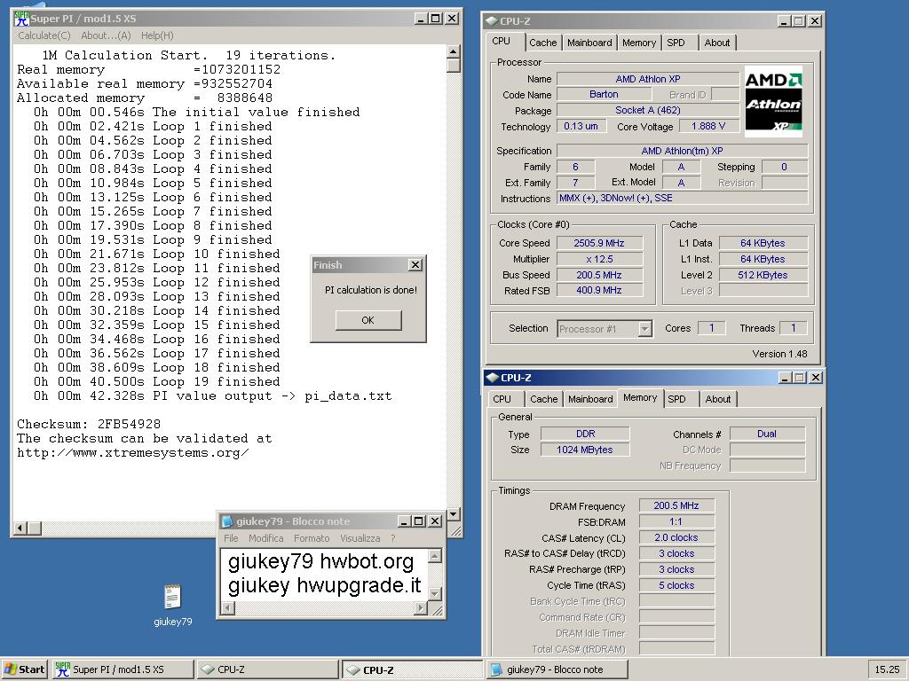The width and height of the screenshot is (909, 681).
Task: Click Notepad horizontal scrollbar left arrow
Action: [228, 607]
